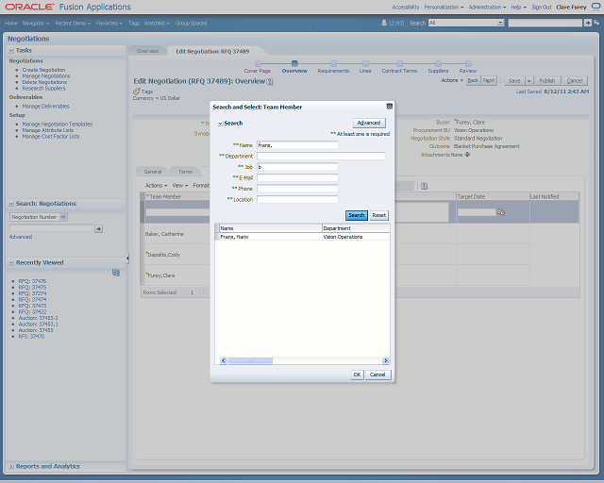
Task: Select the Frans, Hans result row
Action: [x=302, y=237]
